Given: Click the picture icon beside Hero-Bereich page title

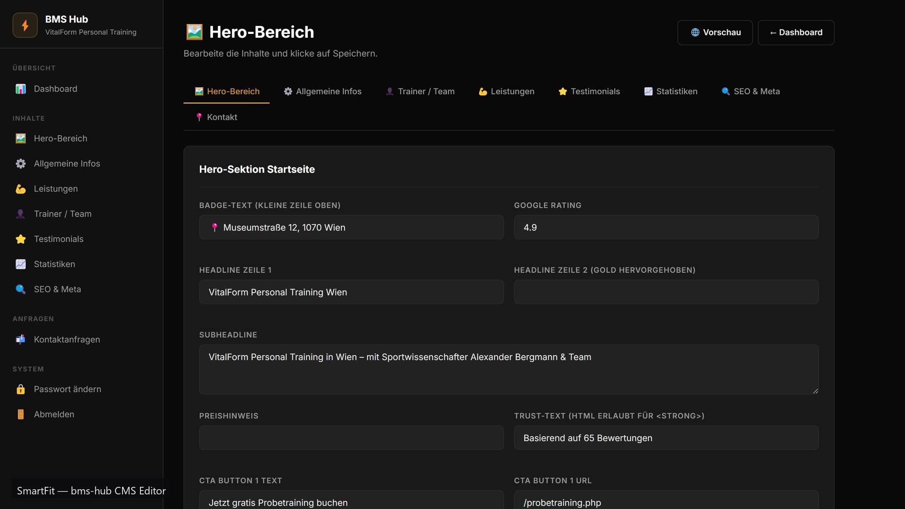Looking at the screenshot, I should [194, 32].
